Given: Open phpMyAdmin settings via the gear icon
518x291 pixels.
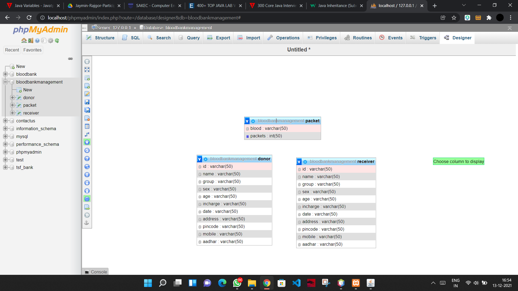Looking at the screenshot, I should coord(50,40).
